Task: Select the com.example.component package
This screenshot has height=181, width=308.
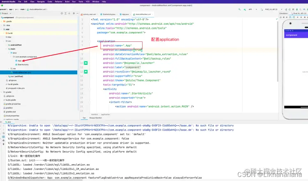Action: 25,57
